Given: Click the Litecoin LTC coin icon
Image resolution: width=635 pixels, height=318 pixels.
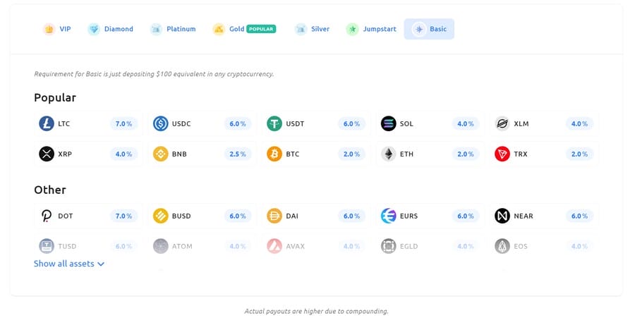Looking at the screenshot, I should 47,124.
